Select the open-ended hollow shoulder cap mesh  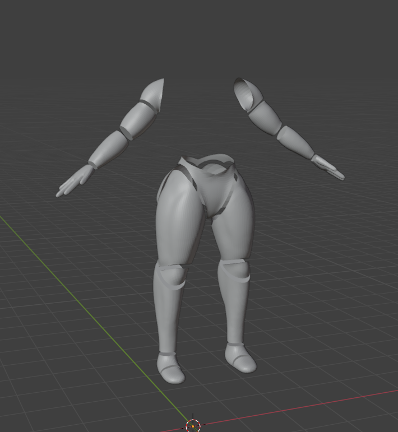click(248, 95)
